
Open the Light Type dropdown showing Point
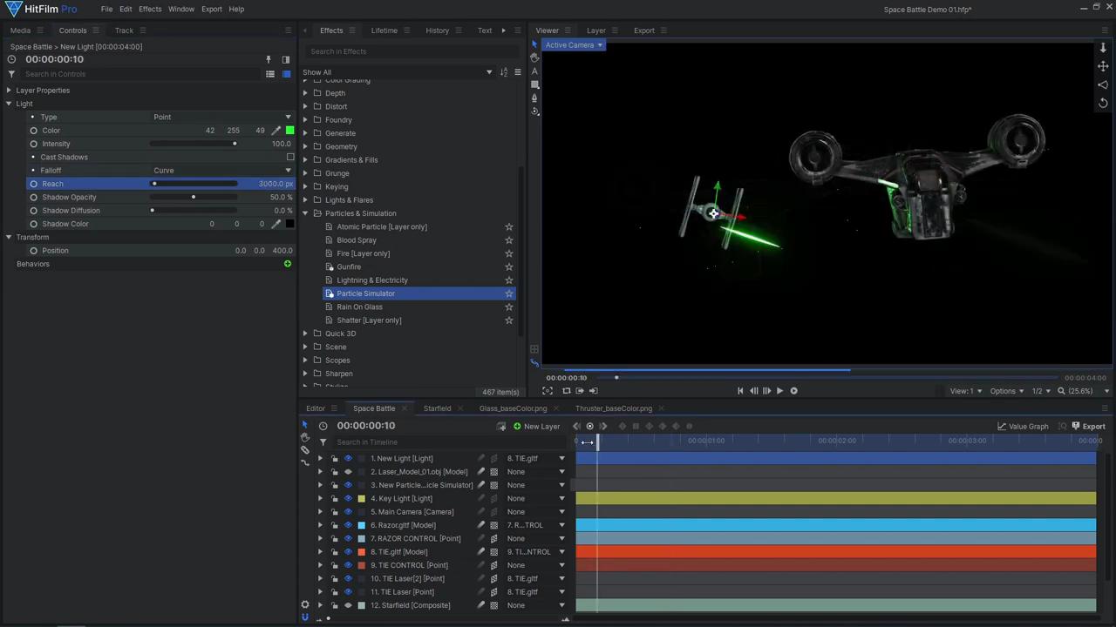pos(221,117)
